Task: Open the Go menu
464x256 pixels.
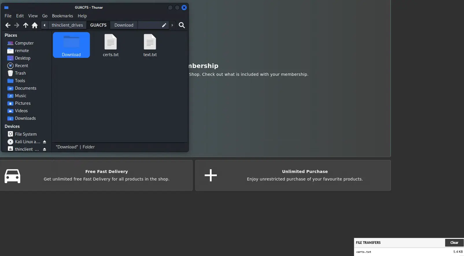Action: pos(45,16)
